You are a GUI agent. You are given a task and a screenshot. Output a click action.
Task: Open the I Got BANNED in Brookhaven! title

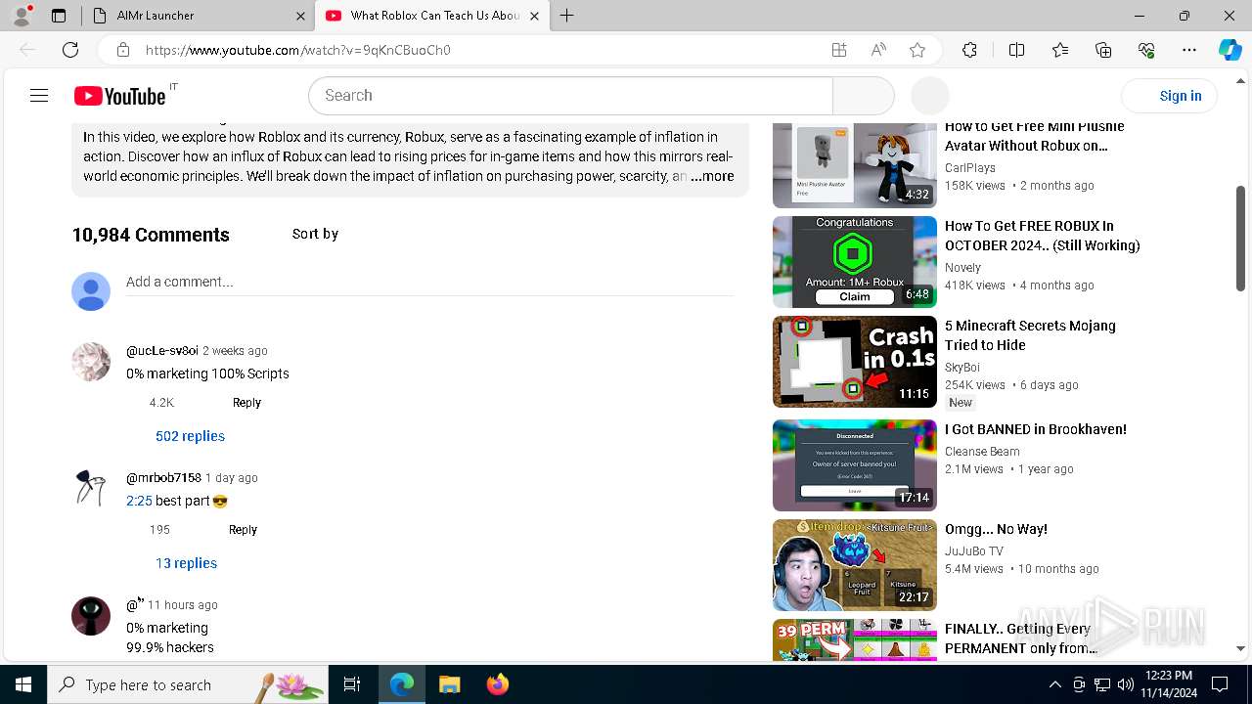click(x=1036, y=429)
